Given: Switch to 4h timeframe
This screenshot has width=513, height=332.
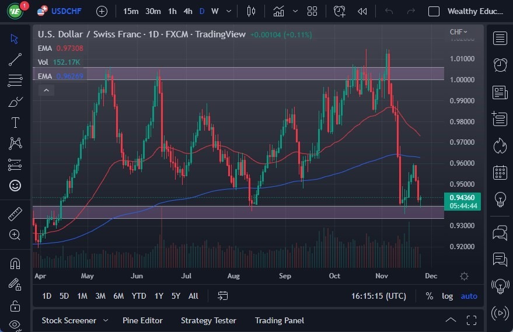Looking at the screenshot, I should point(188,12).
